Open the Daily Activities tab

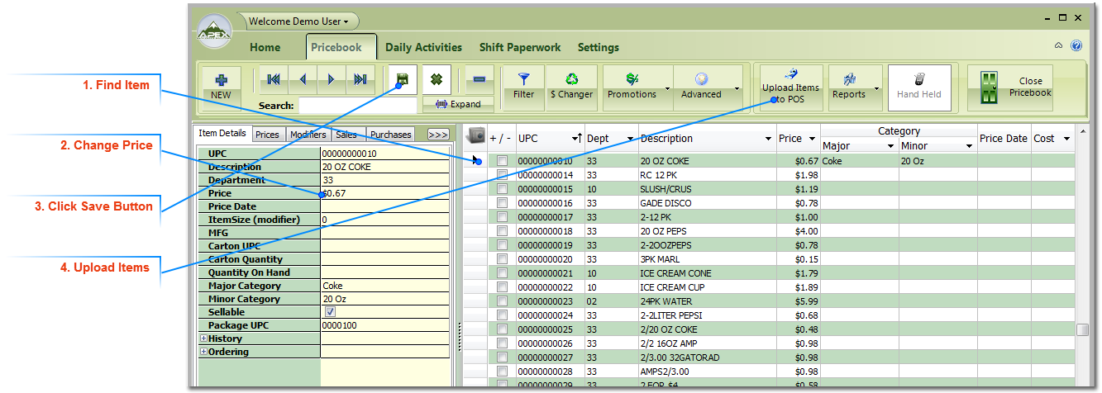pos(423,47)
